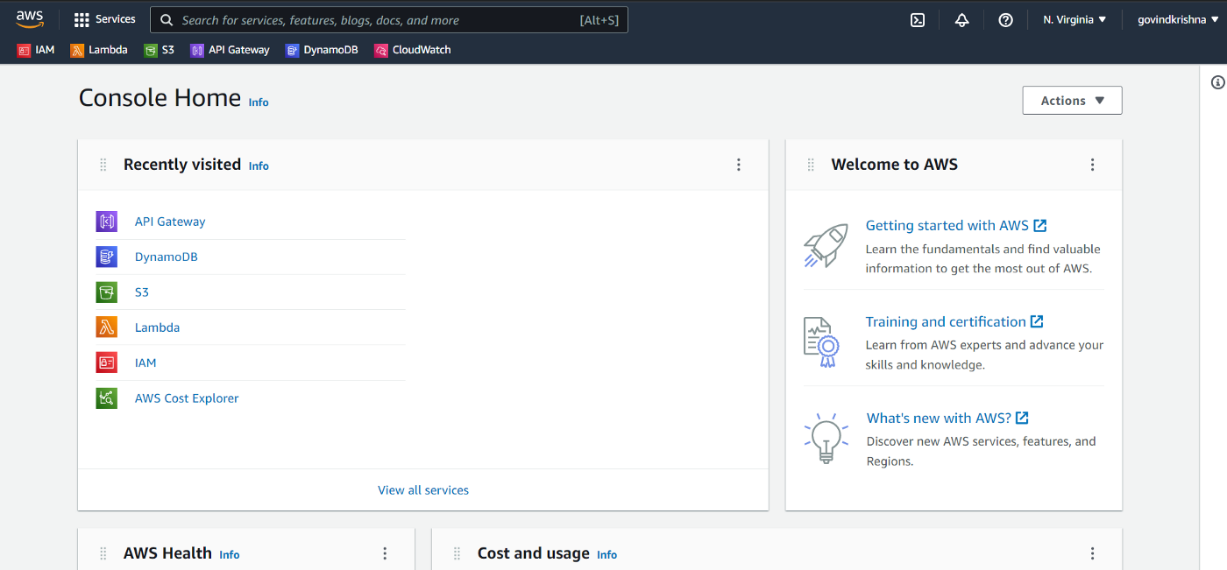Click the AWS logo in top navigation
The width and height of the screenshot is (1227, 570).
(x=29, y=18)
